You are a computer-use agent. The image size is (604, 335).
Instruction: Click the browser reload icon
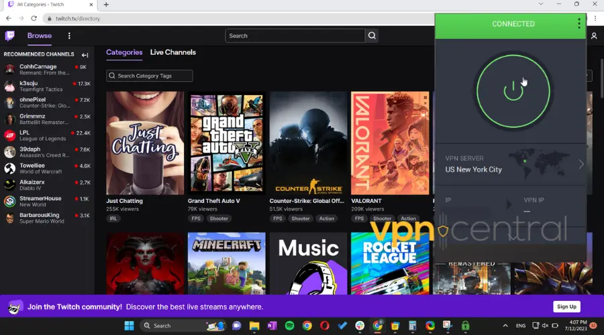[x=34, y=19]
